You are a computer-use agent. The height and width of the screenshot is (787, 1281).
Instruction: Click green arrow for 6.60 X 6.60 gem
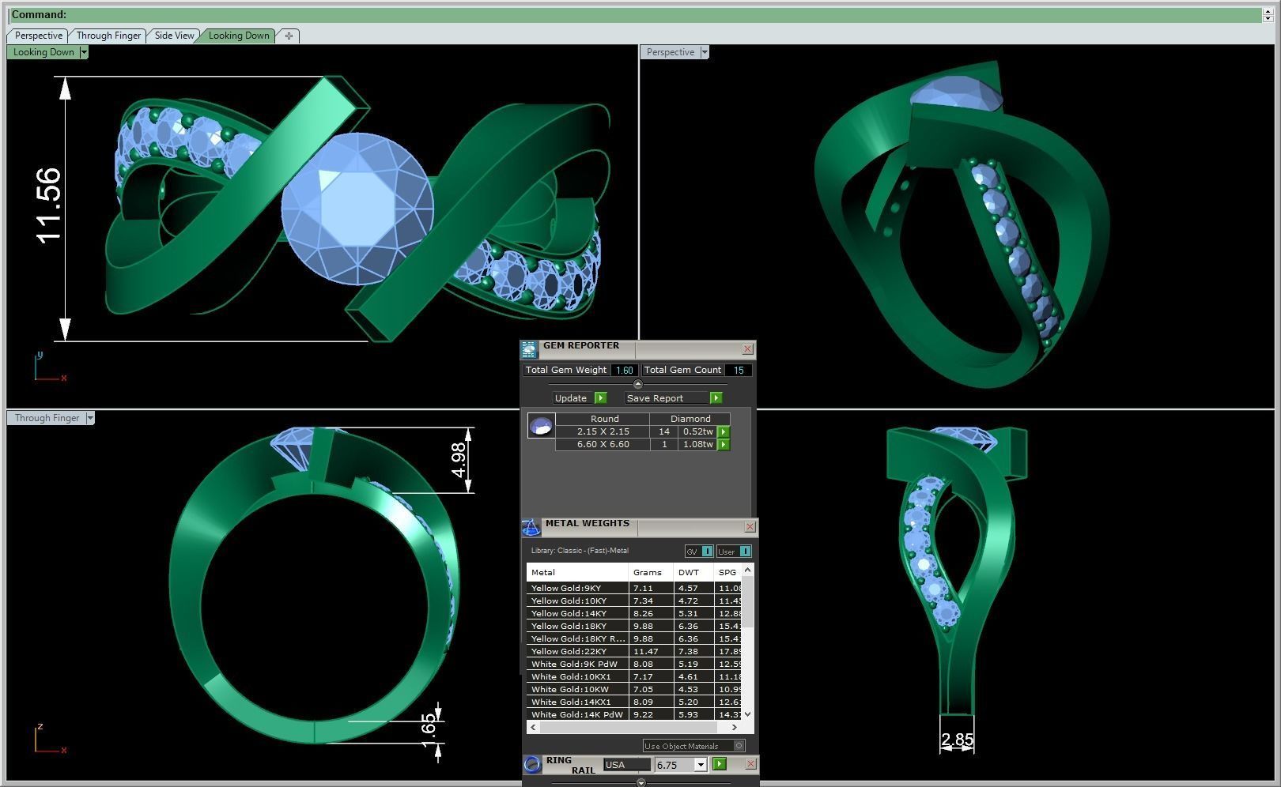(723, 445)
